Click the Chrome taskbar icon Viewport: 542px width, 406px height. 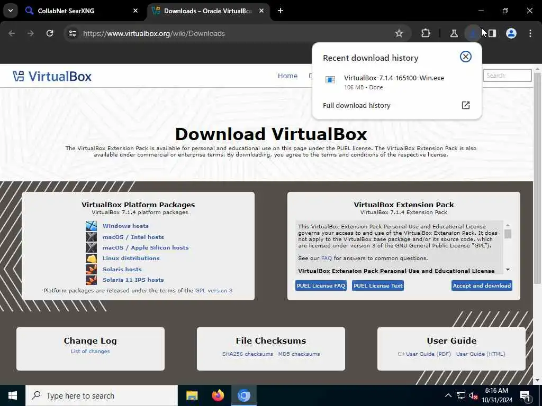pos(243,395)
